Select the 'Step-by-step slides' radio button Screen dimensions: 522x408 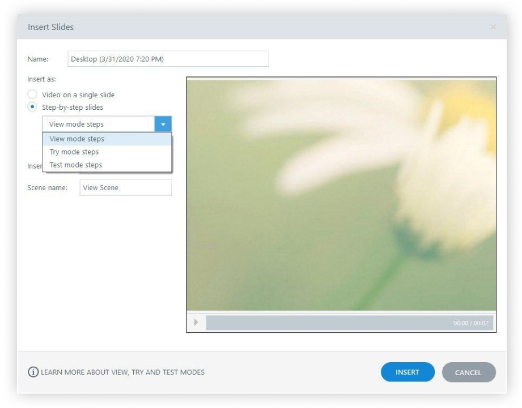click(x=32, y=107)
